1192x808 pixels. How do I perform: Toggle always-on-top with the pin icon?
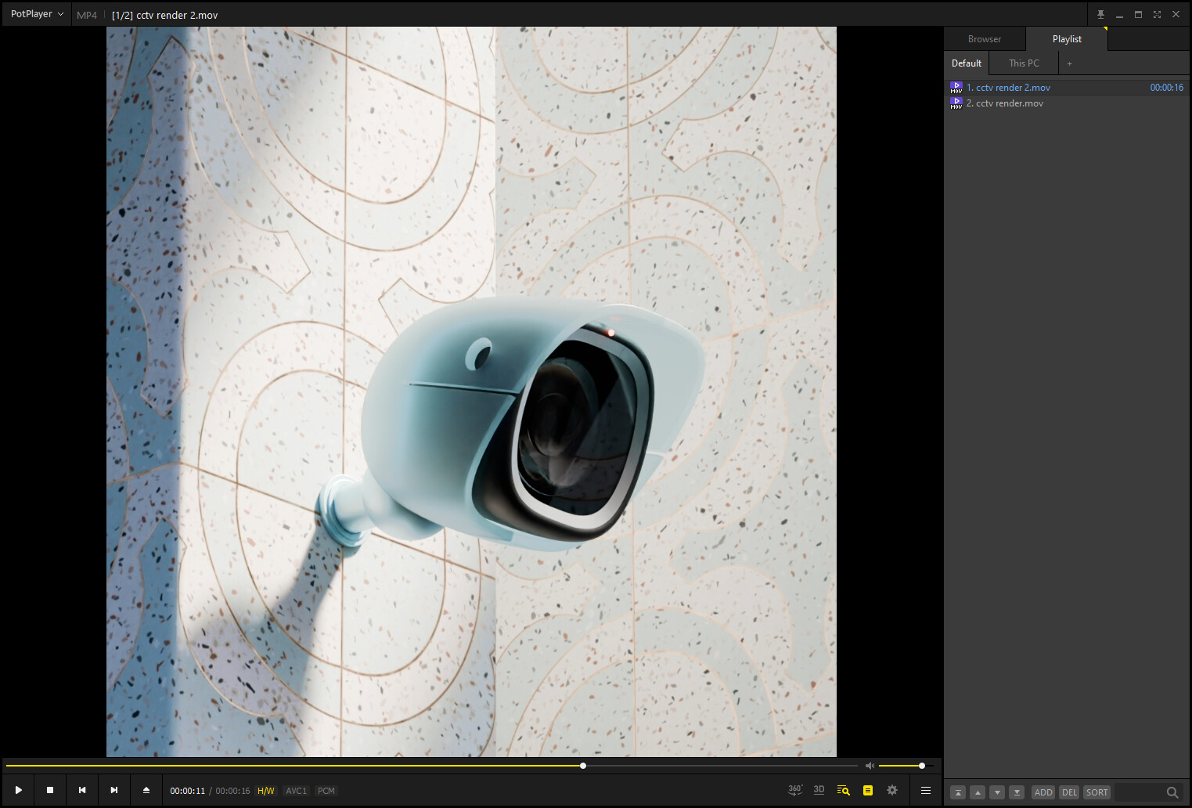tap(1100, 13)
